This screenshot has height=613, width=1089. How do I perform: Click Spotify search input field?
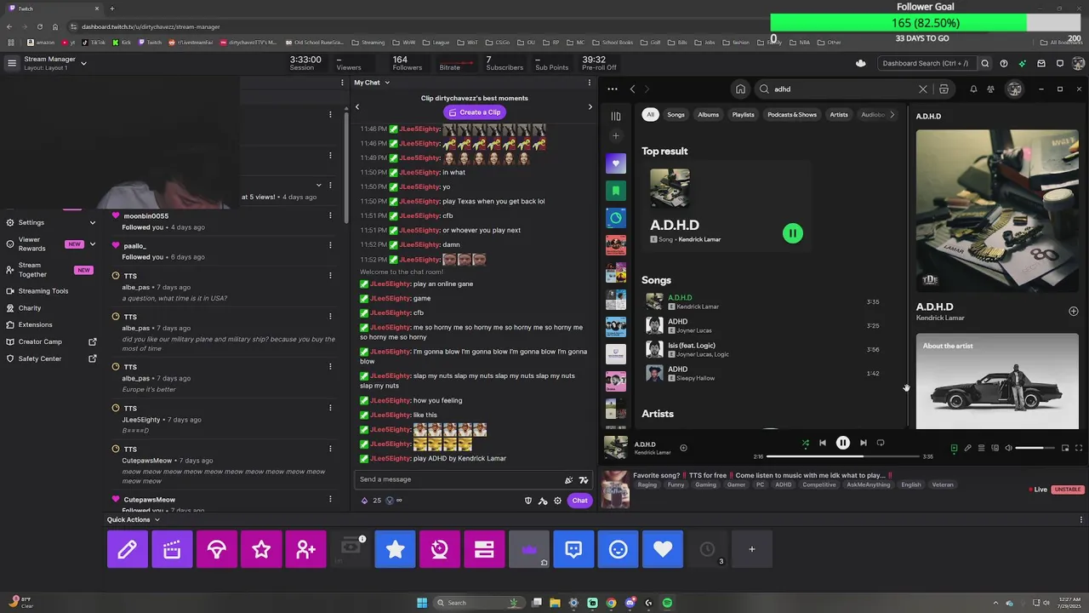coord(842,89)
